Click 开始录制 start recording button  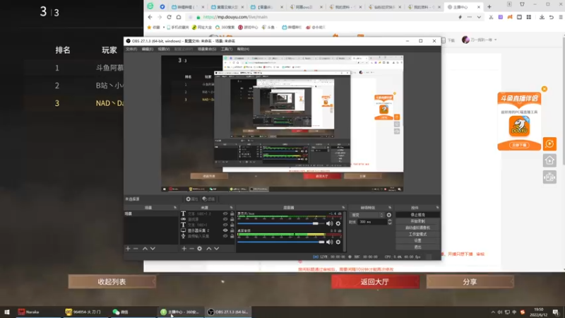pyautogui.click(x=417, y=221)
